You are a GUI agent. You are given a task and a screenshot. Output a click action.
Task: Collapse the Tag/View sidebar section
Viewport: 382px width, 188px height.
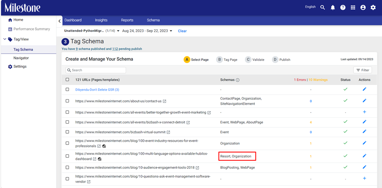(5, 39)
